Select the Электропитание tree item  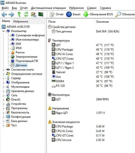(x=24, y=57)
